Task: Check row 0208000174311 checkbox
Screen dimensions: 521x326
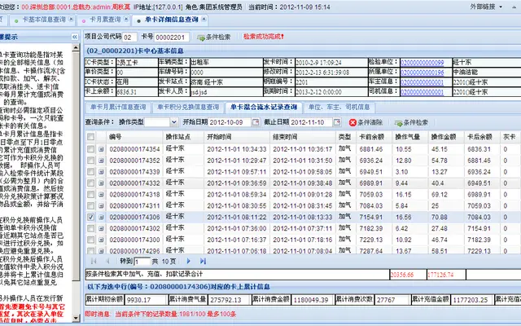Action: [90, 205]
